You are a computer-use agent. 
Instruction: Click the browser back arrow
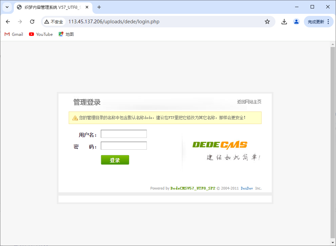point(8,22)
